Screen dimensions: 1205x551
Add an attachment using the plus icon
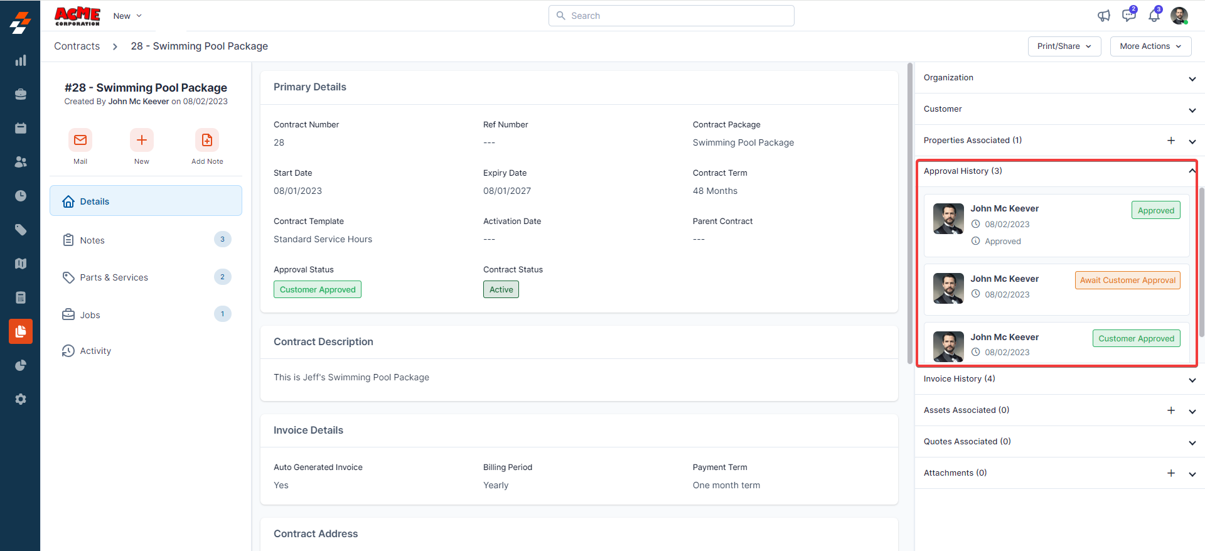pos(1171,473)
